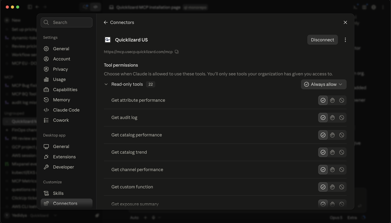Open Usage settings
The height and width of the screenshot is (223, 391).
click(x=66, y=79)
